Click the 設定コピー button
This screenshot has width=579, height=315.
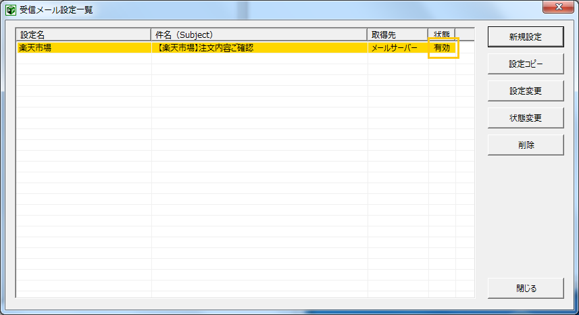pos(526,64)
